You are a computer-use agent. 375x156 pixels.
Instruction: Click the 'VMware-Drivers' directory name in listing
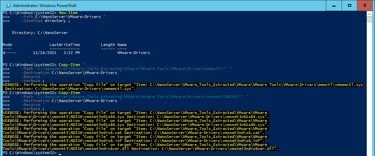[x=133, y=53]
